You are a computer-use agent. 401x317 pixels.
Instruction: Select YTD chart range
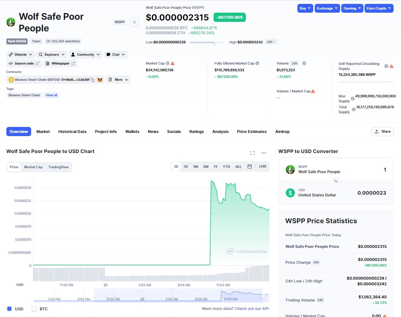coord(226,166)
